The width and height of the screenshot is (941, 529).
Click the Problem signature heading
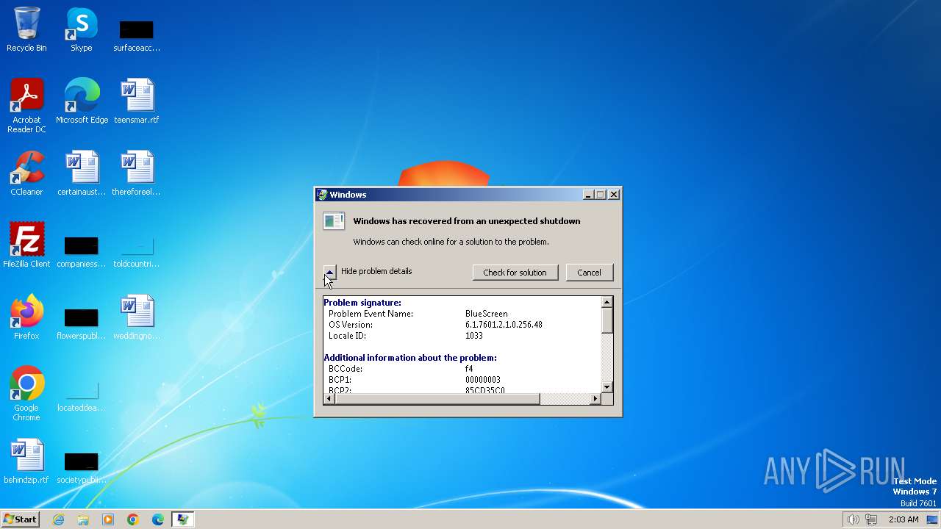pyautogui.click(x=362, y=303)
